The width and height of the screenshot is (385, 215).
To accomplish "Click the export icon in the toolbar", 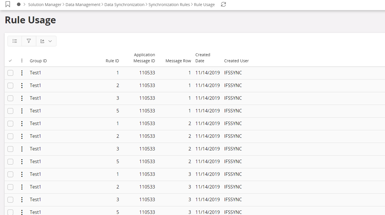I will [x=43, y=41].
